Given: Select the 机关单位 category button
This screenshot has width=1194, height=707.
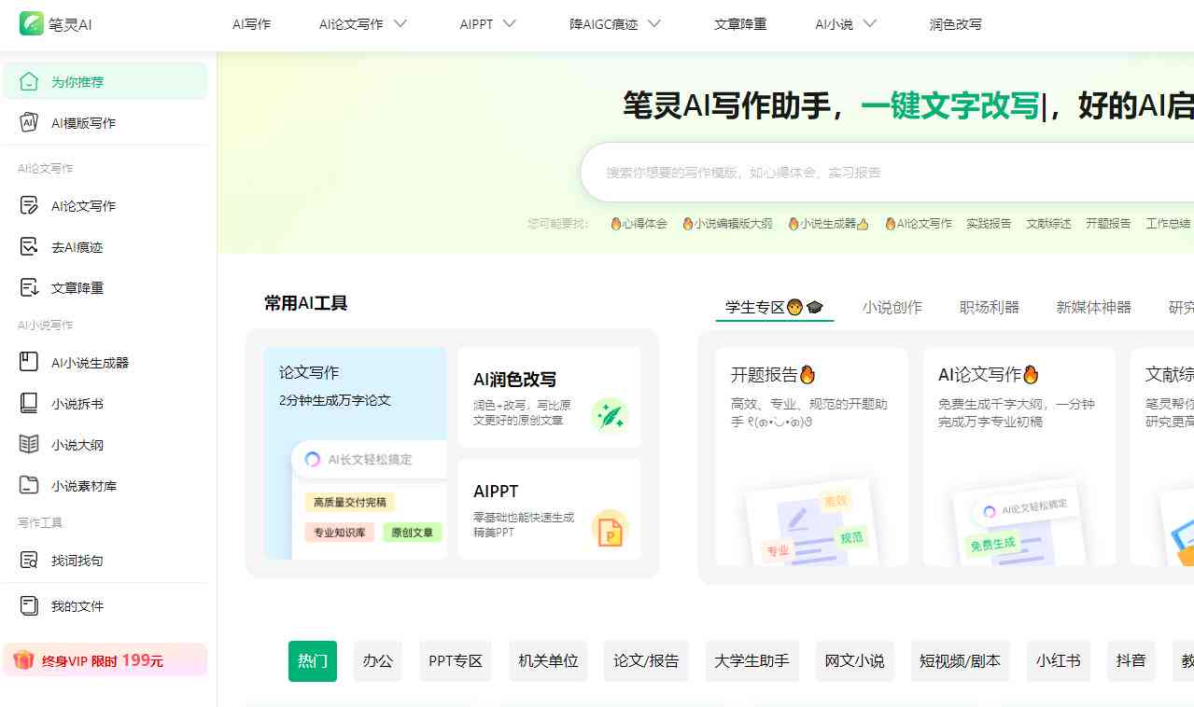Looking at the screenshot, I should [x=548, y=661].
